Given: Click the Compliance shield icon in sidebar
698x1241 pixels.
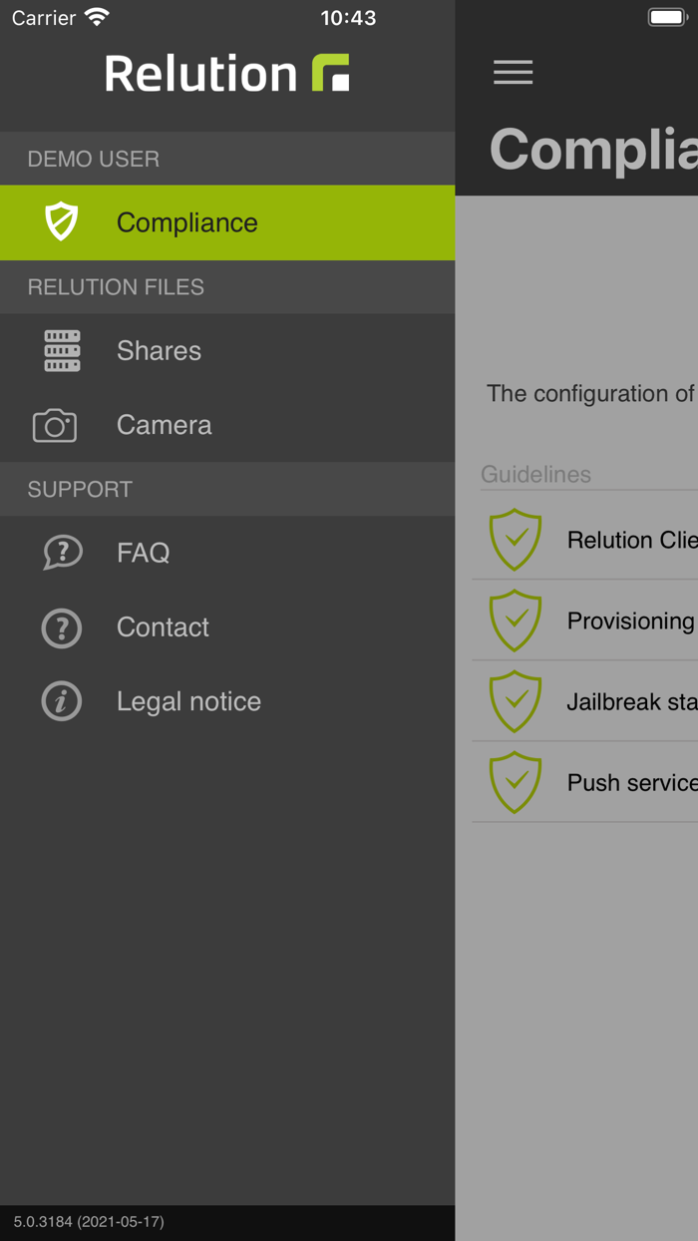Looking at the screenshot, I should point(62,221).
